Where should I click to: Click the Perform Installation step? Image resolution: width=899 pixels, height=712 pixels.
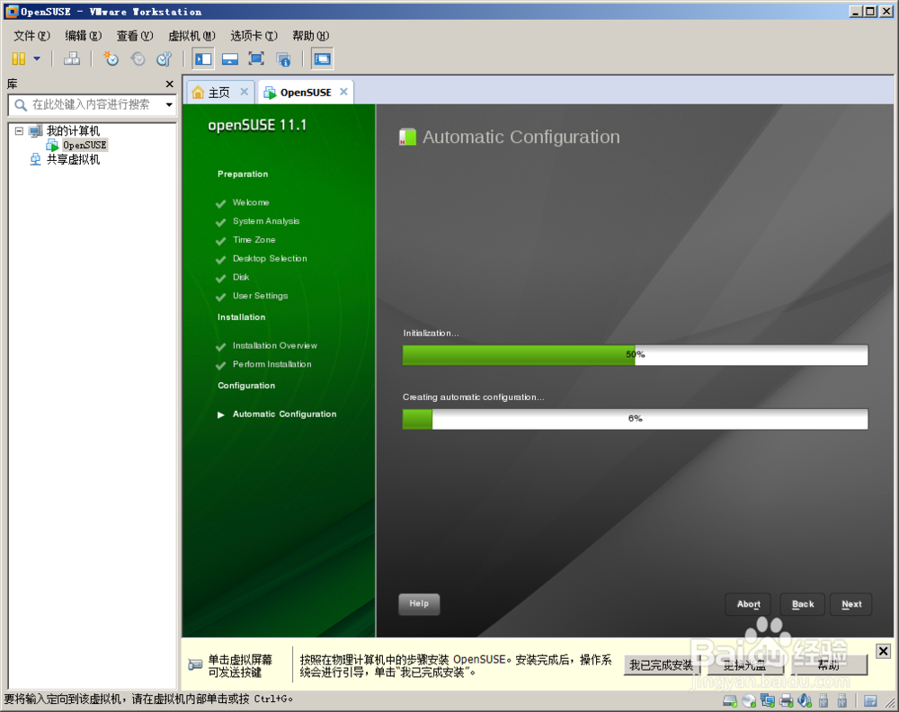[x=271, y=364]
